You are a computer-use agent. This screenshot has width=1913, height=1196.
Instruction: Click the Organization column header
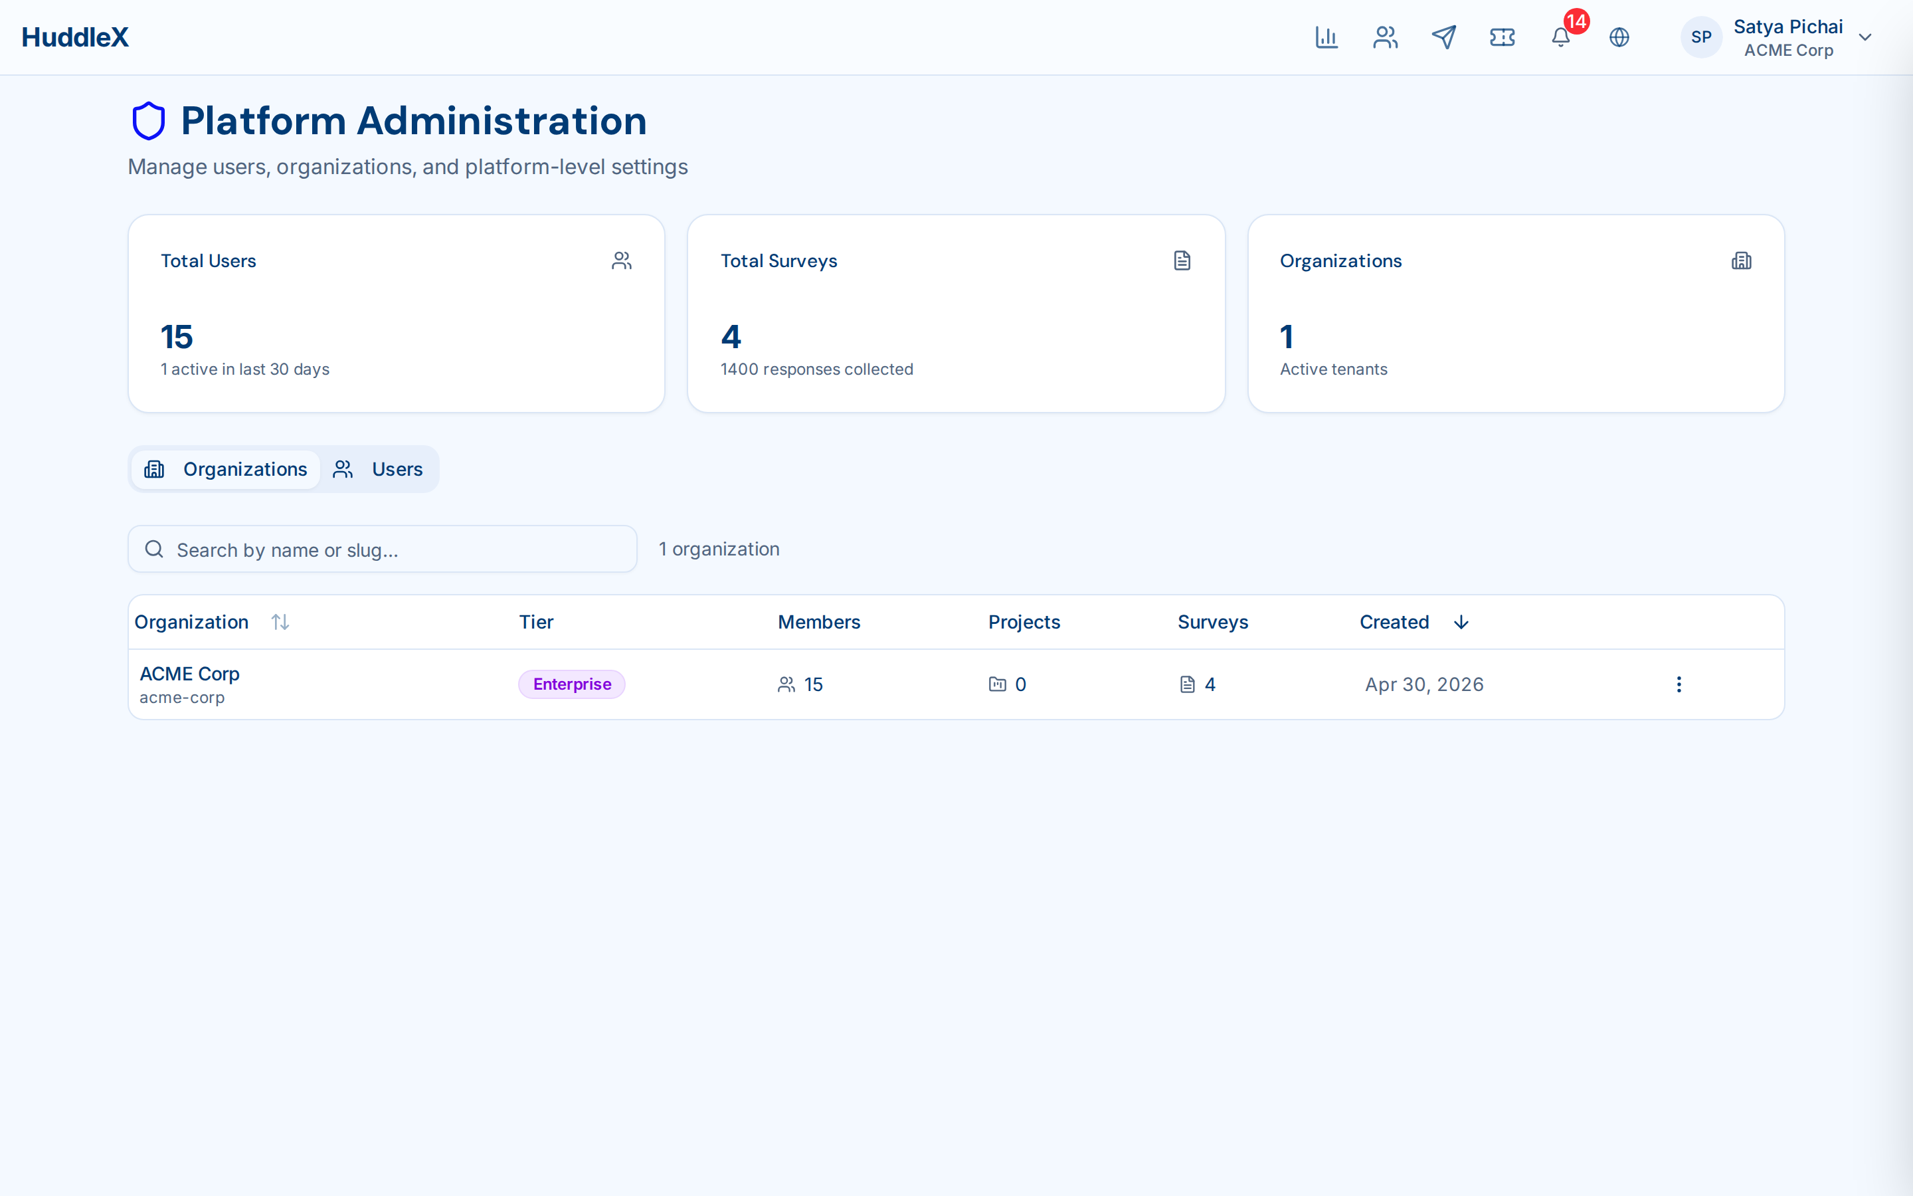(191, 623)
